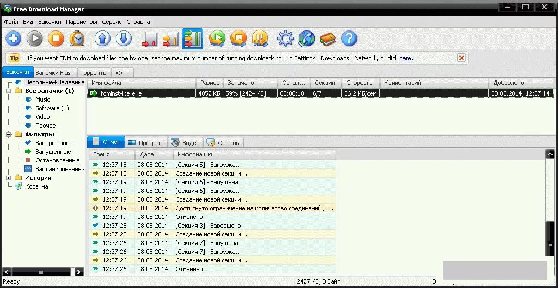Click the globe phone dial-up icon
The width and height of the screenshot is (558, 288).
306,39
